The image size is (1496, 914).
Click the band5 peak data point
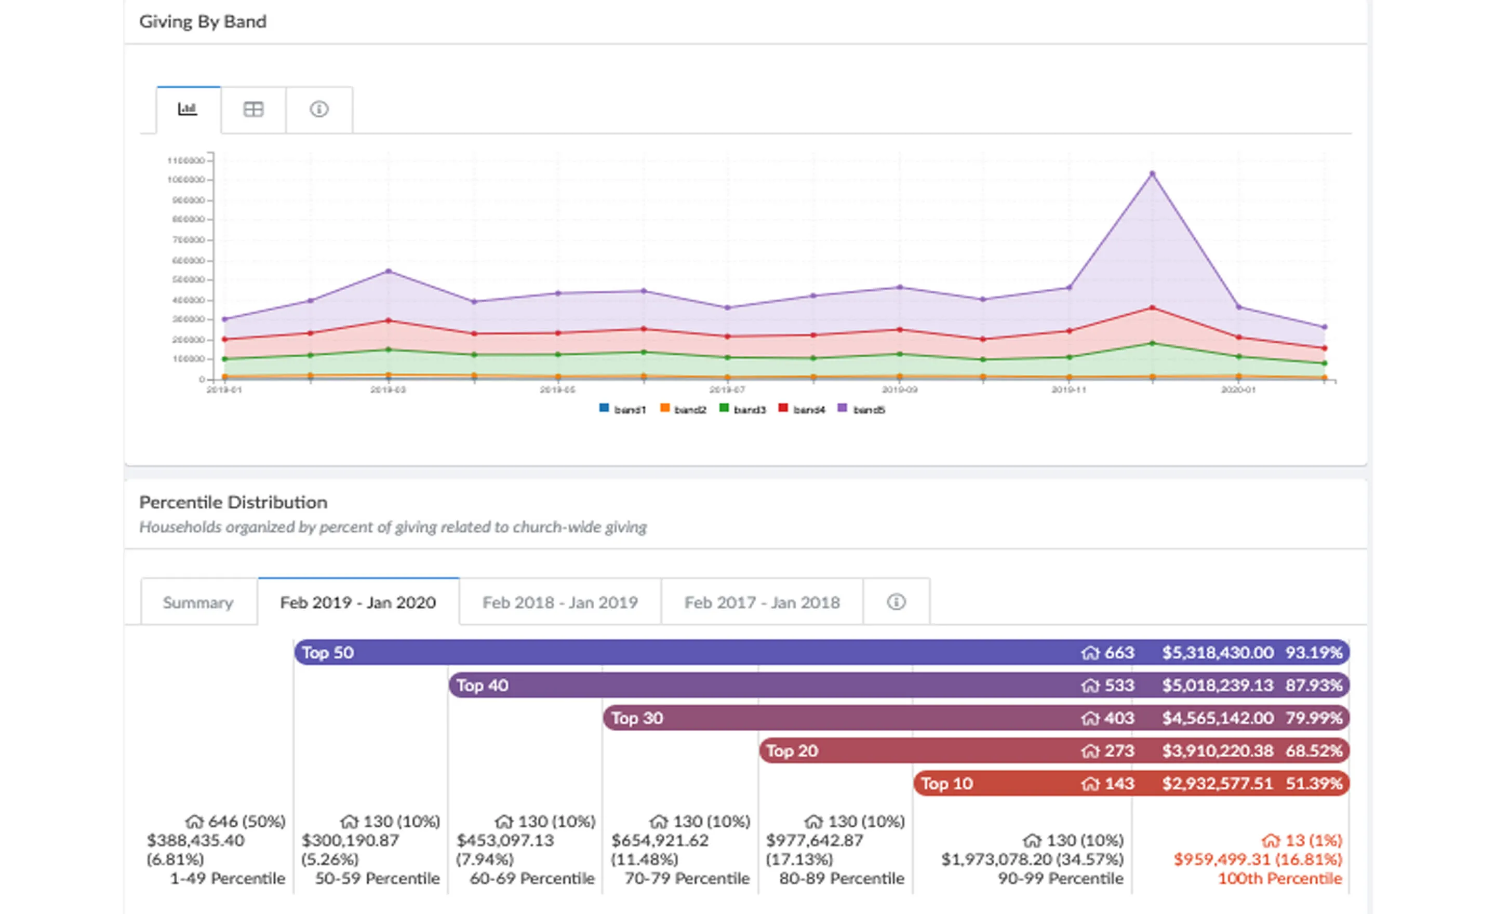click(1152, 174)
